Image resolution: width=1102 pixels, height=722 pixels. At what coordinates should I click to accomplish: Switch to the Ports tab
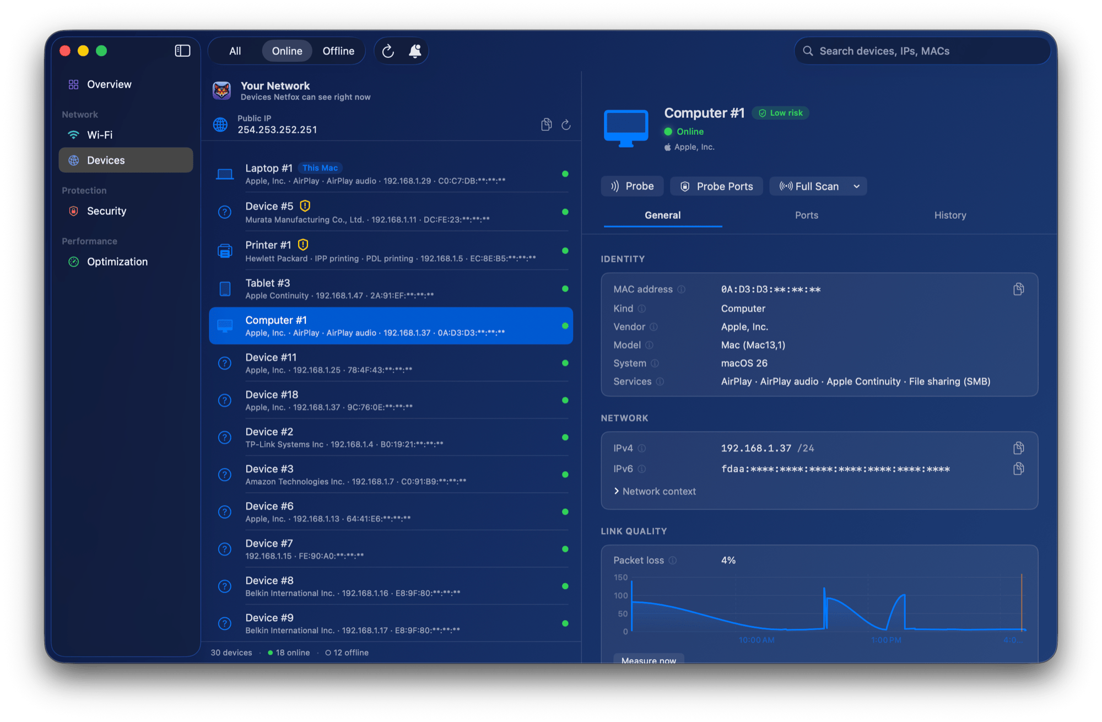pos(807,215)
